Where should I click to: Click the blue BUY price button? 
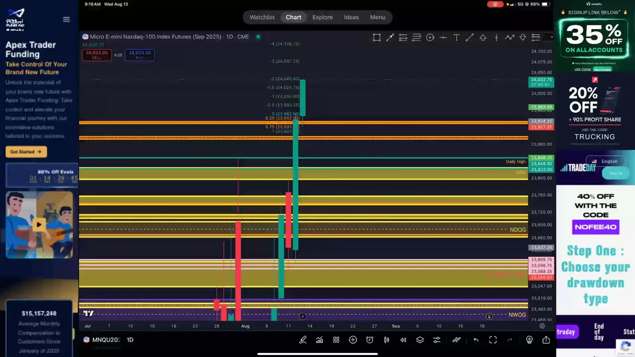139,55
